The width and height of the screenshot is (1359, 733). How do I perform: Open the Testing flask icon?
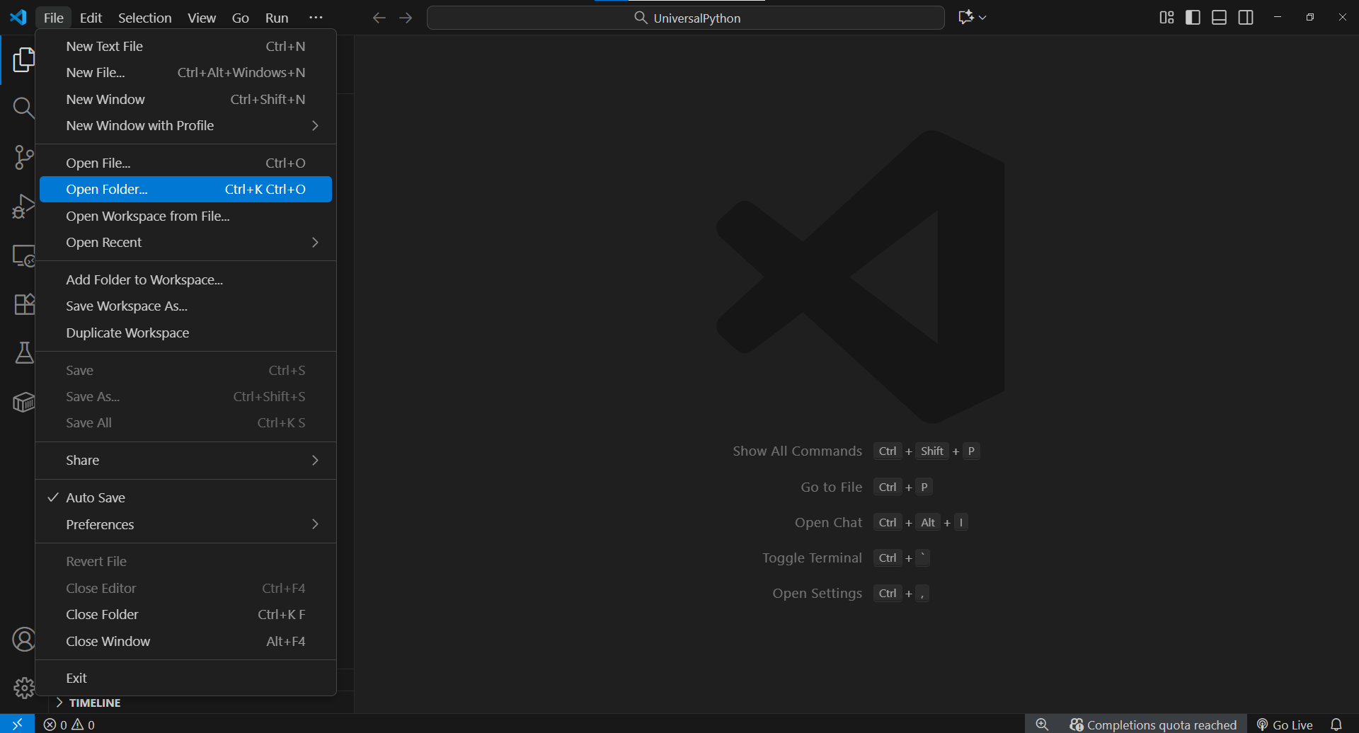tap(23, 353)
